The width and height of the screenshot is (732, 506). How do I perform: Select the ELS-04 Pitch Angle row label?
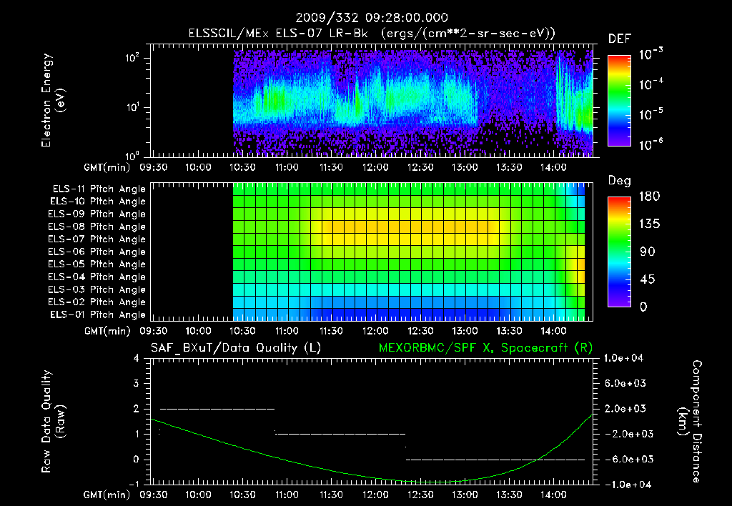pos(97,277)
